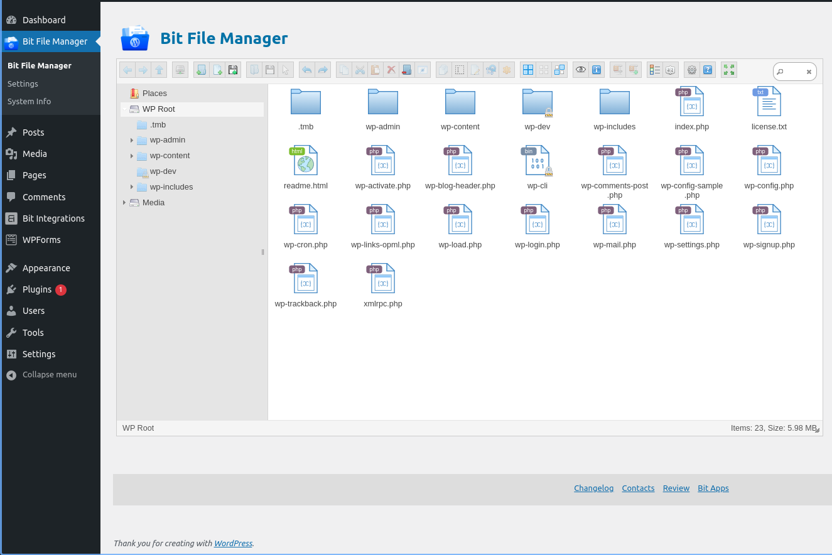Click the Select all toolbar icon
The height and width of the screenshot is (555, 832).
(x=528, y=70)
